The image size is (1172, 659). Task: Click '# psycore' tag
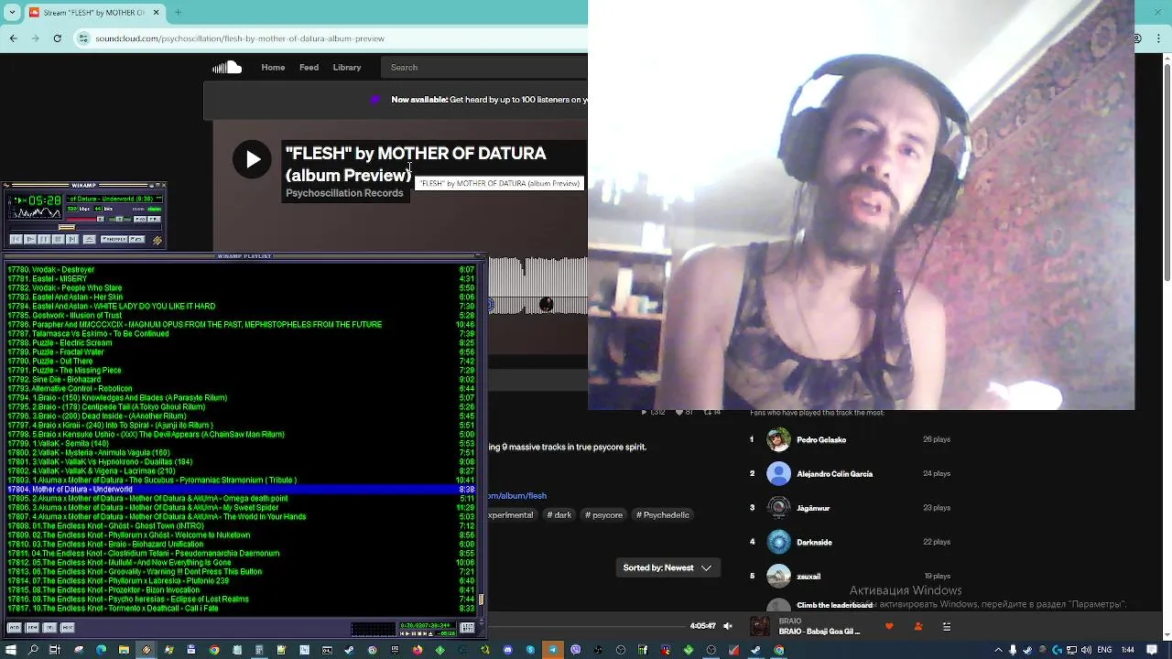tap(603, 515)
